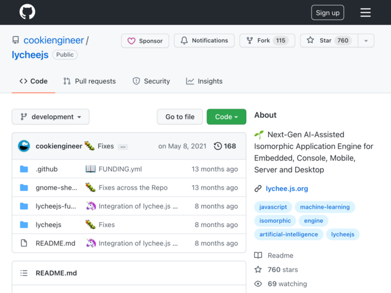This screenshot has height=293, width=391.
Task: Open the hamburger navigation menu
Action: click(x=365, y=12)
